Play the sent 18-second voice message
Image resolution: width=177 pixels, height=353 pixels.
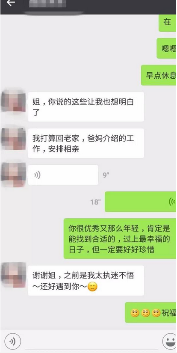pyautogui.click(x=141, y=202)
